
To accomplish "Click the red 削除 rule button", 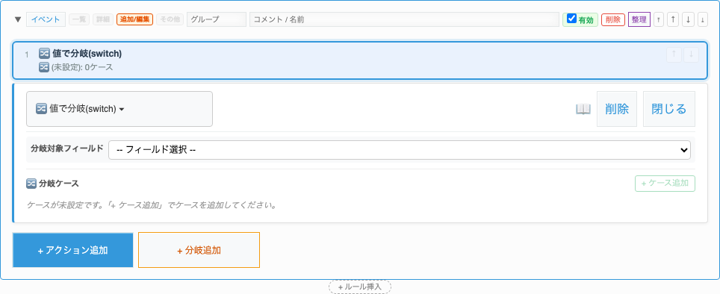I will (x=613, y=19).
